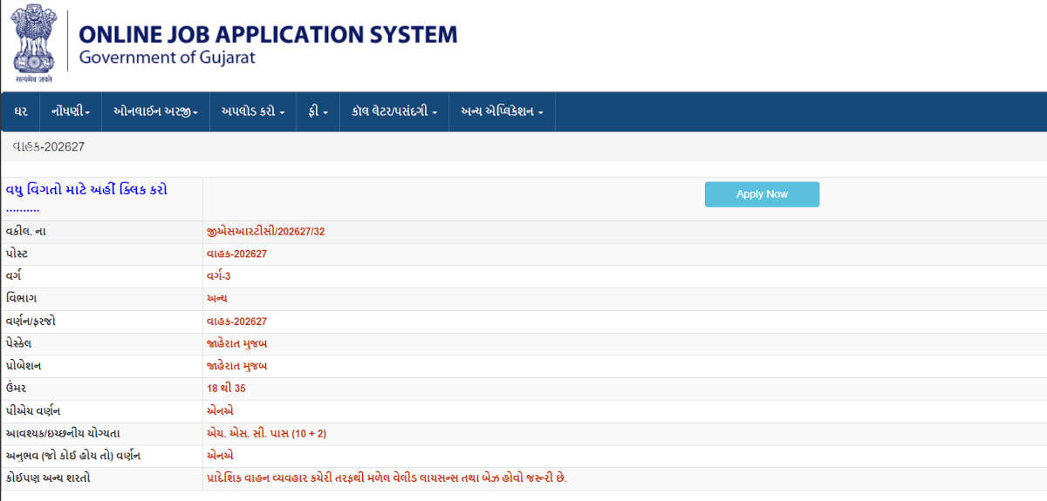The height and width of the screenshot is (501, 1047).
Task: Click the 18 થી 35 age value
Action: pyautogui.click(x=226, y=389)
